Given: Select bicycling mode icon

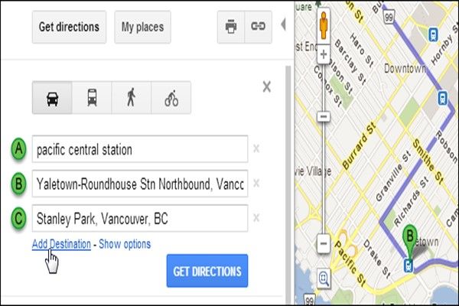Looking at the screenshot, I should [171, 99].
